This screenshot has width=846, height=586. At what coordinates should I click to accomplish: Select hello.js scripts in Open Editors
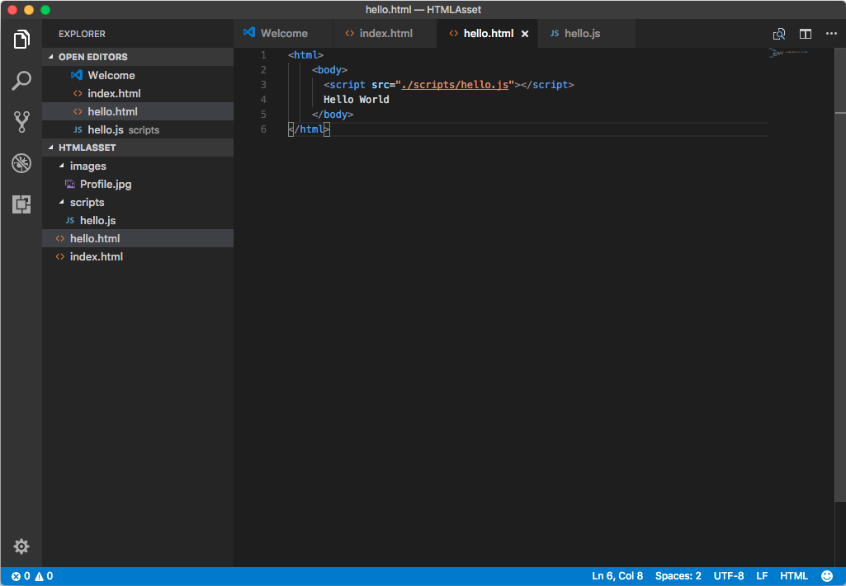138,129
